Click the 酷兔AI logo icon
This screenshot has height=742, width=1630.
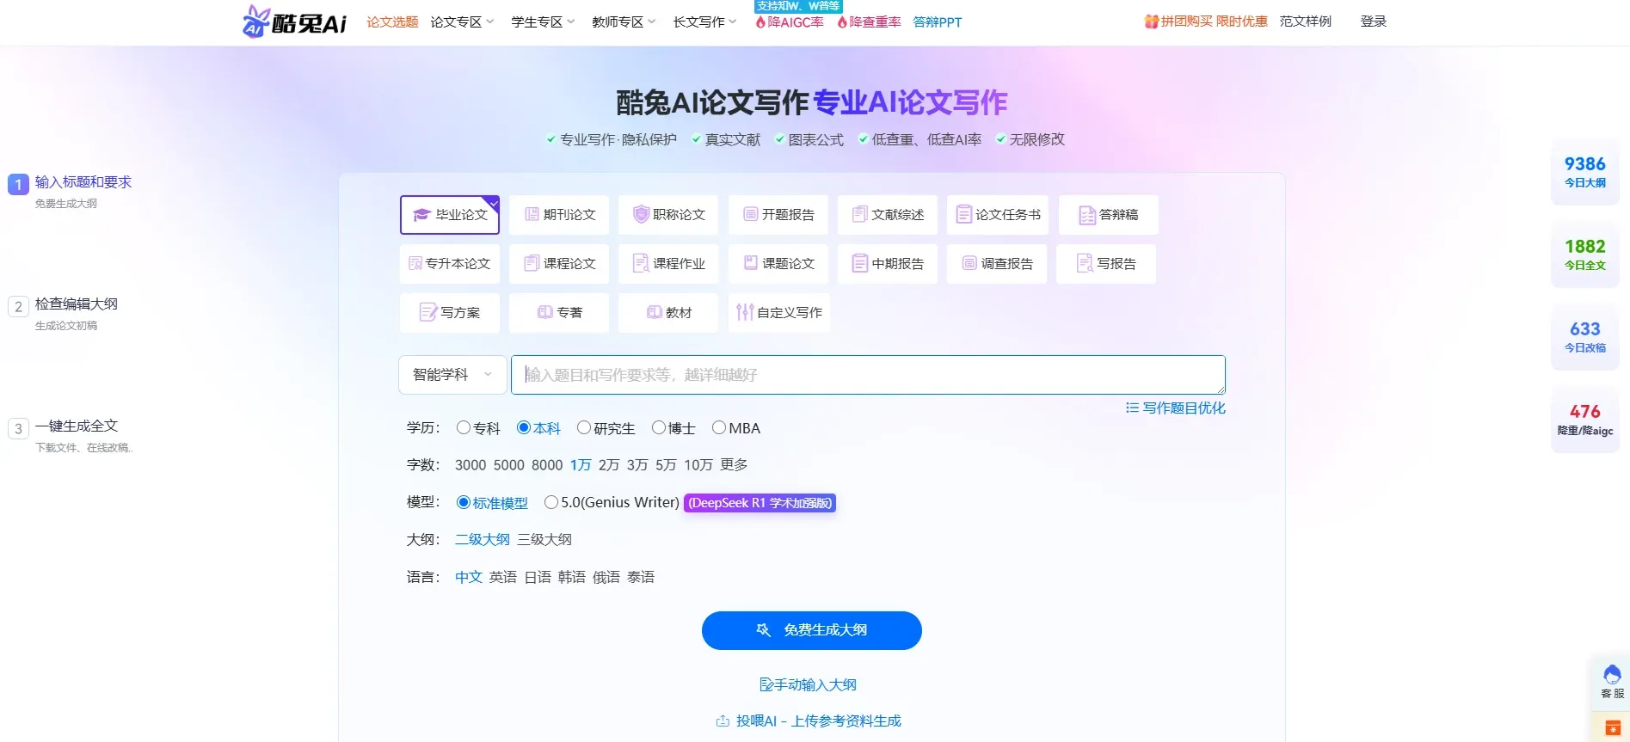pyautogui.click(x=256, y=21)
